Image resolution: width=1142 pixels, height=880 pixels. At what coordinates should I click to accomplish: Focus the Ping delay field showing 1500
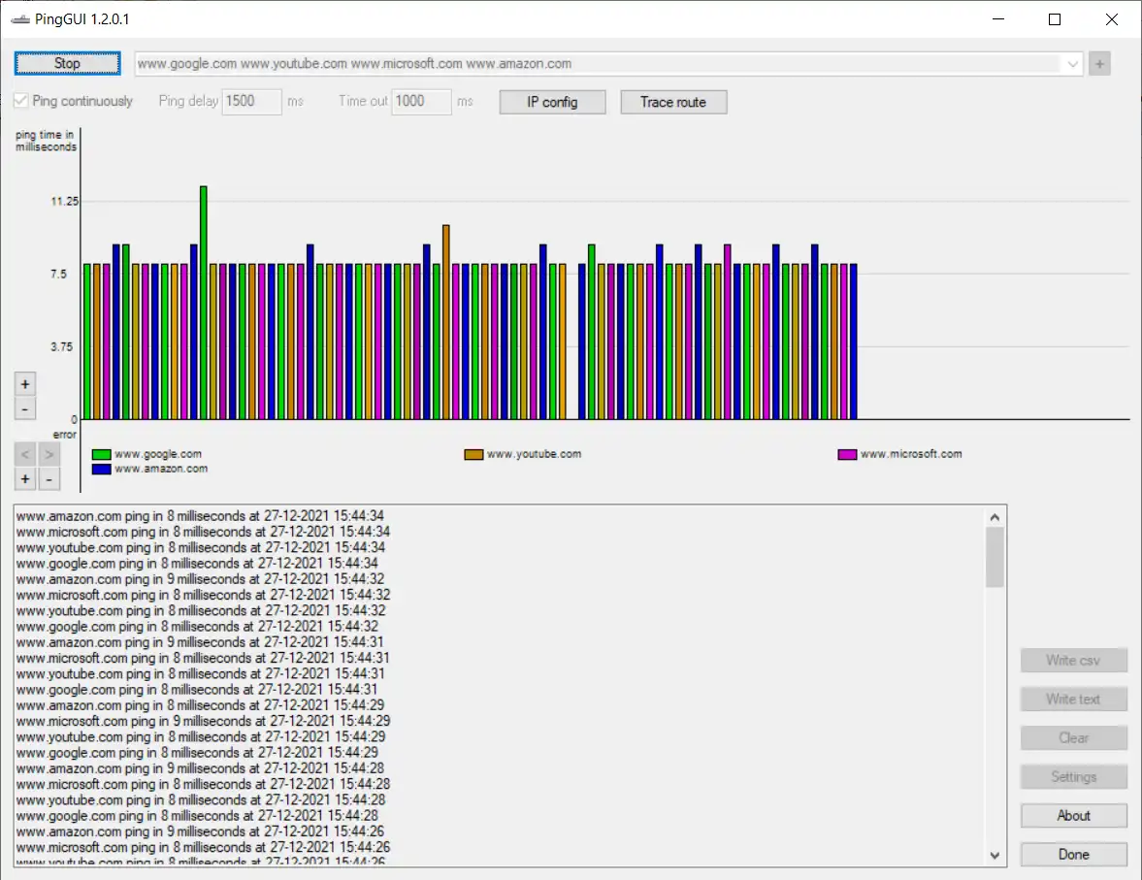[251, 101]
